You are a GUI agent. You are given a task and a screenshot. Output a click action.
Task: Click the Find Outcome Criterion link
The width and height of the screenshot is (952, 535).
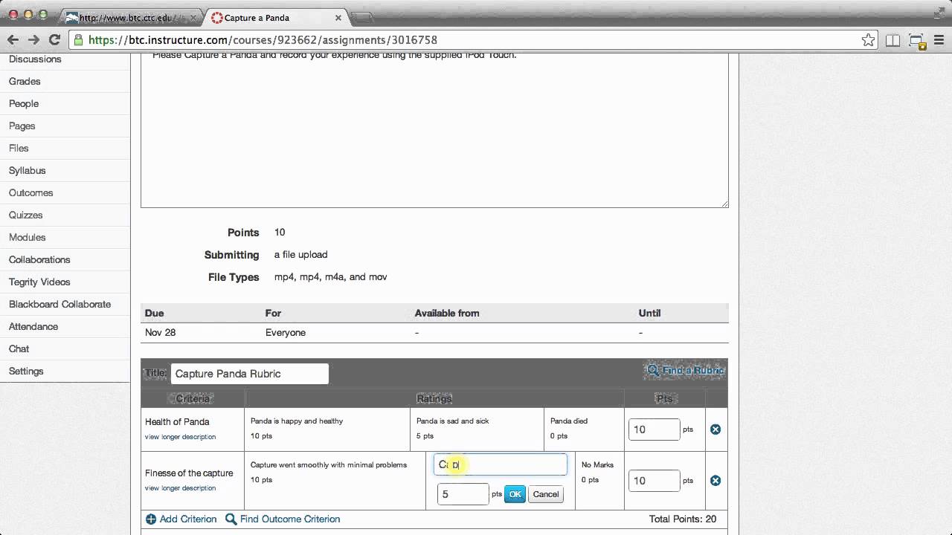point(290,519)
